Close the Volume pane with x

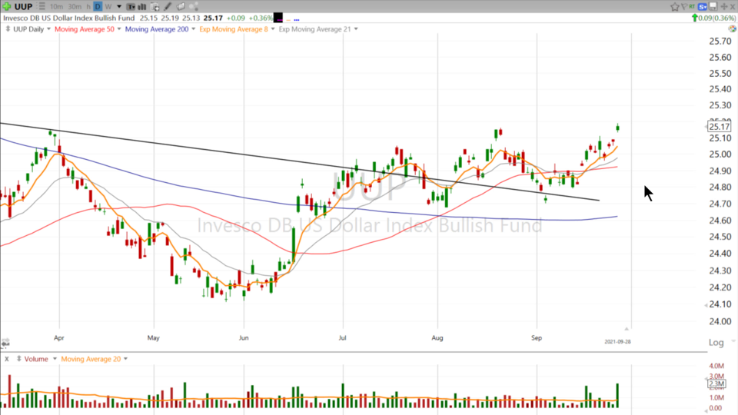coord(7,359)
